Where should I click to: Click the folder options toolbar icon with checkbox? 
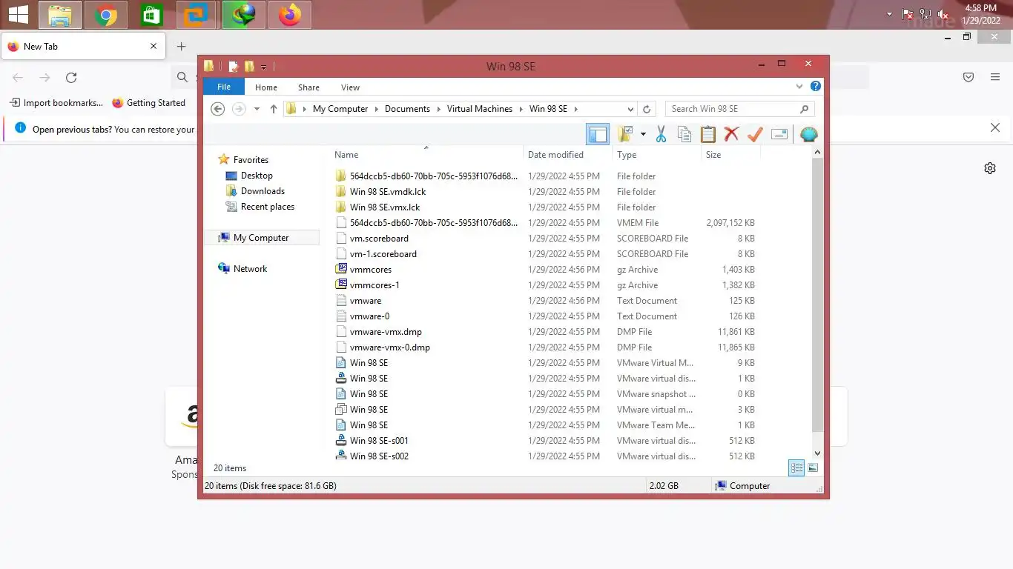tap(625, 134)
